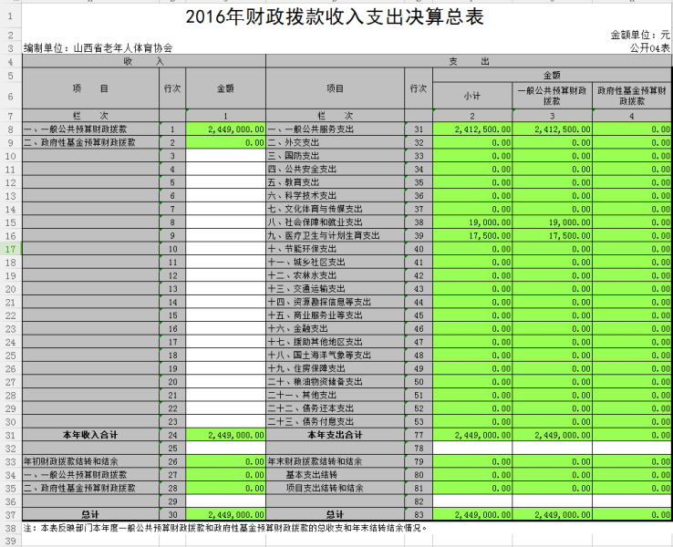673x547 pixels.
Task: Select the 本年支出合计 cell
Action: pyautogui.click(x=335, y=435)
